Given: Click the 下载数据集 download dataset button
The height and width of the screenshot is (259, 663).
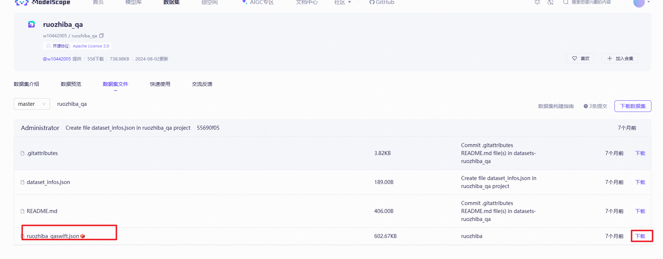Looking at the screenshot, I should coord(633,106).
